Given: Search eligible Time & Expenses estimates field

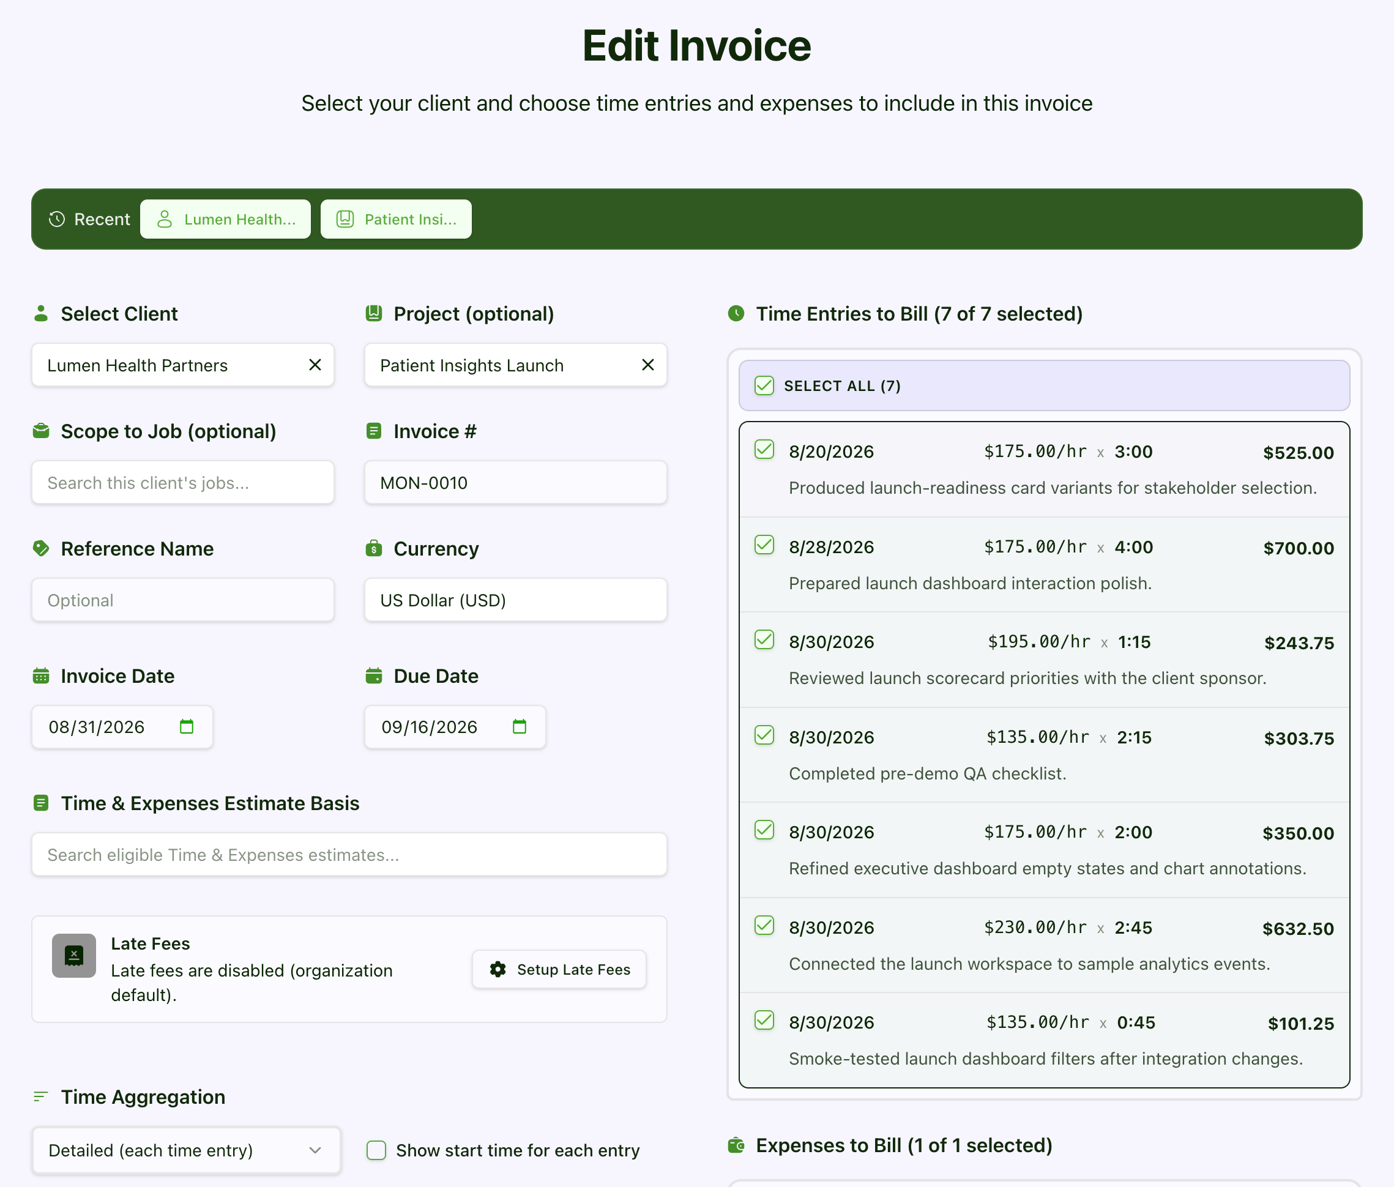Looking at the screenshot, I should (x=349, y=855).
